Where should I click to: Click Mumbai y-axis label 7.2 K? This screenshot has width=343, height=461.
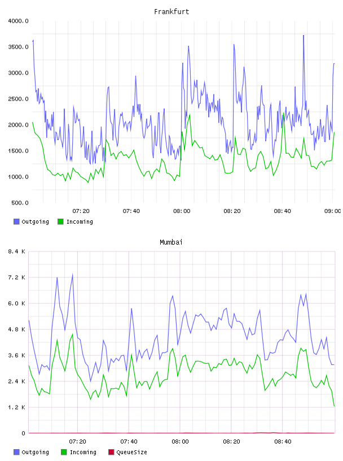click(17, 277)
